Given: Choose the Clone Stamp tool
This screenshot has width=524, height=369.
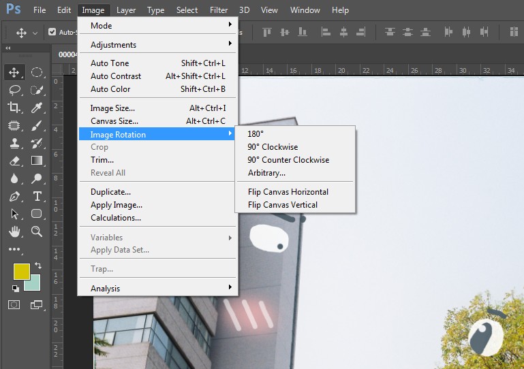Looking at the screenshot, I should coord(14,144).
